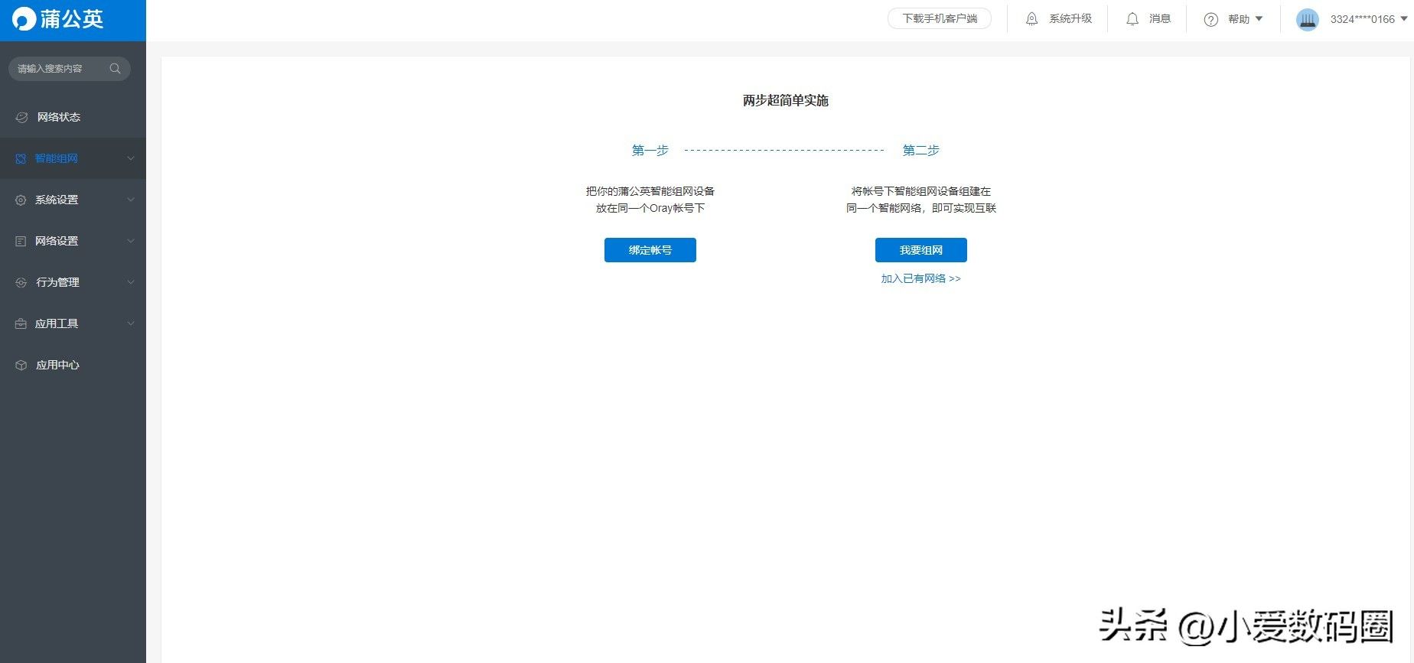Click the 网络设置 list icon

click(21, 241)
